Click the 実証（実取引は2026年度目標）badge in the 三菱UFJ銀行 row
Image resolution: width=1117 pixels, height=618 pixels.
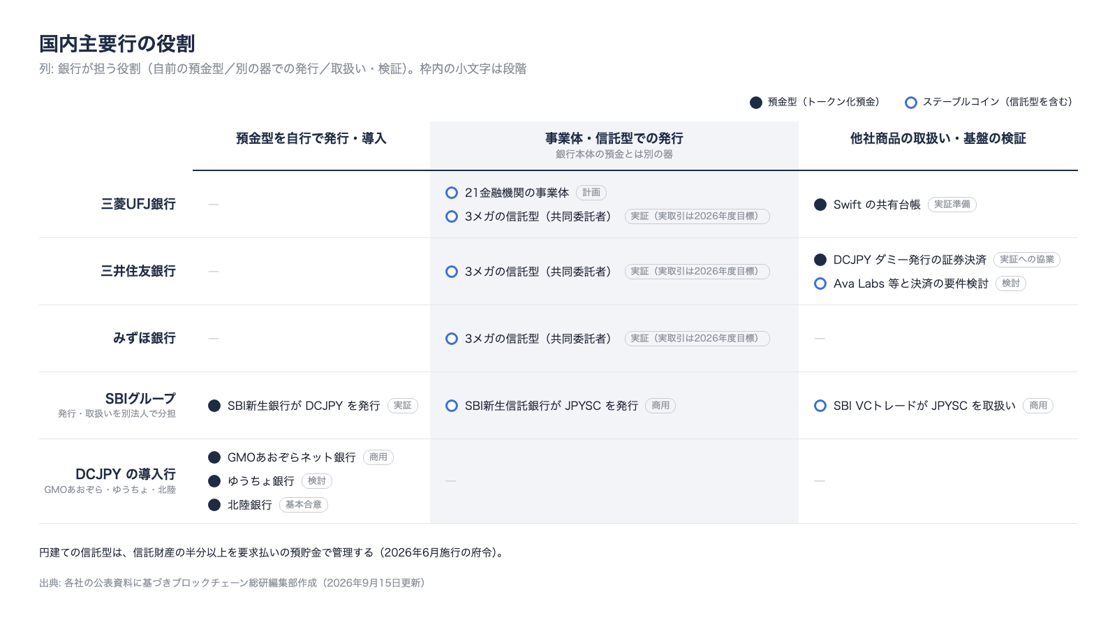[x=697, y=216]
